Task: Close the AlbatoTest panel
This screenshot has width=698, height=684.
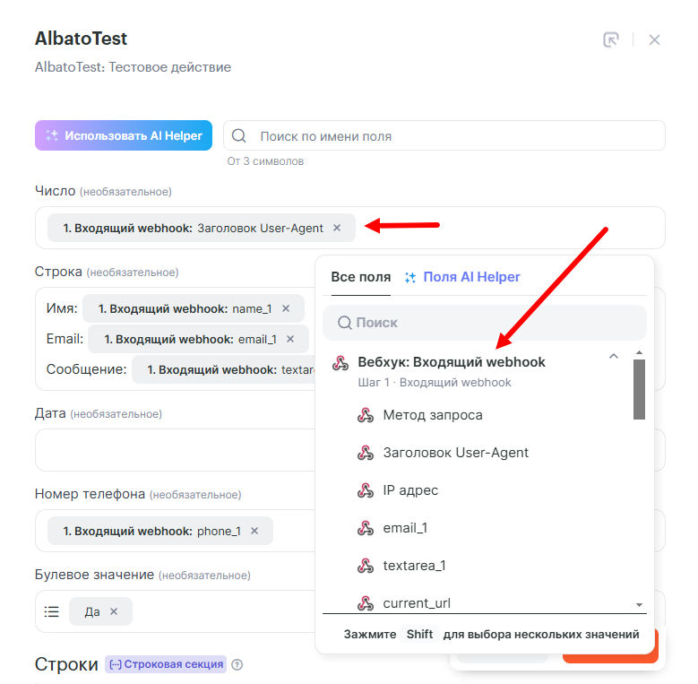Action: click(654, 39)
